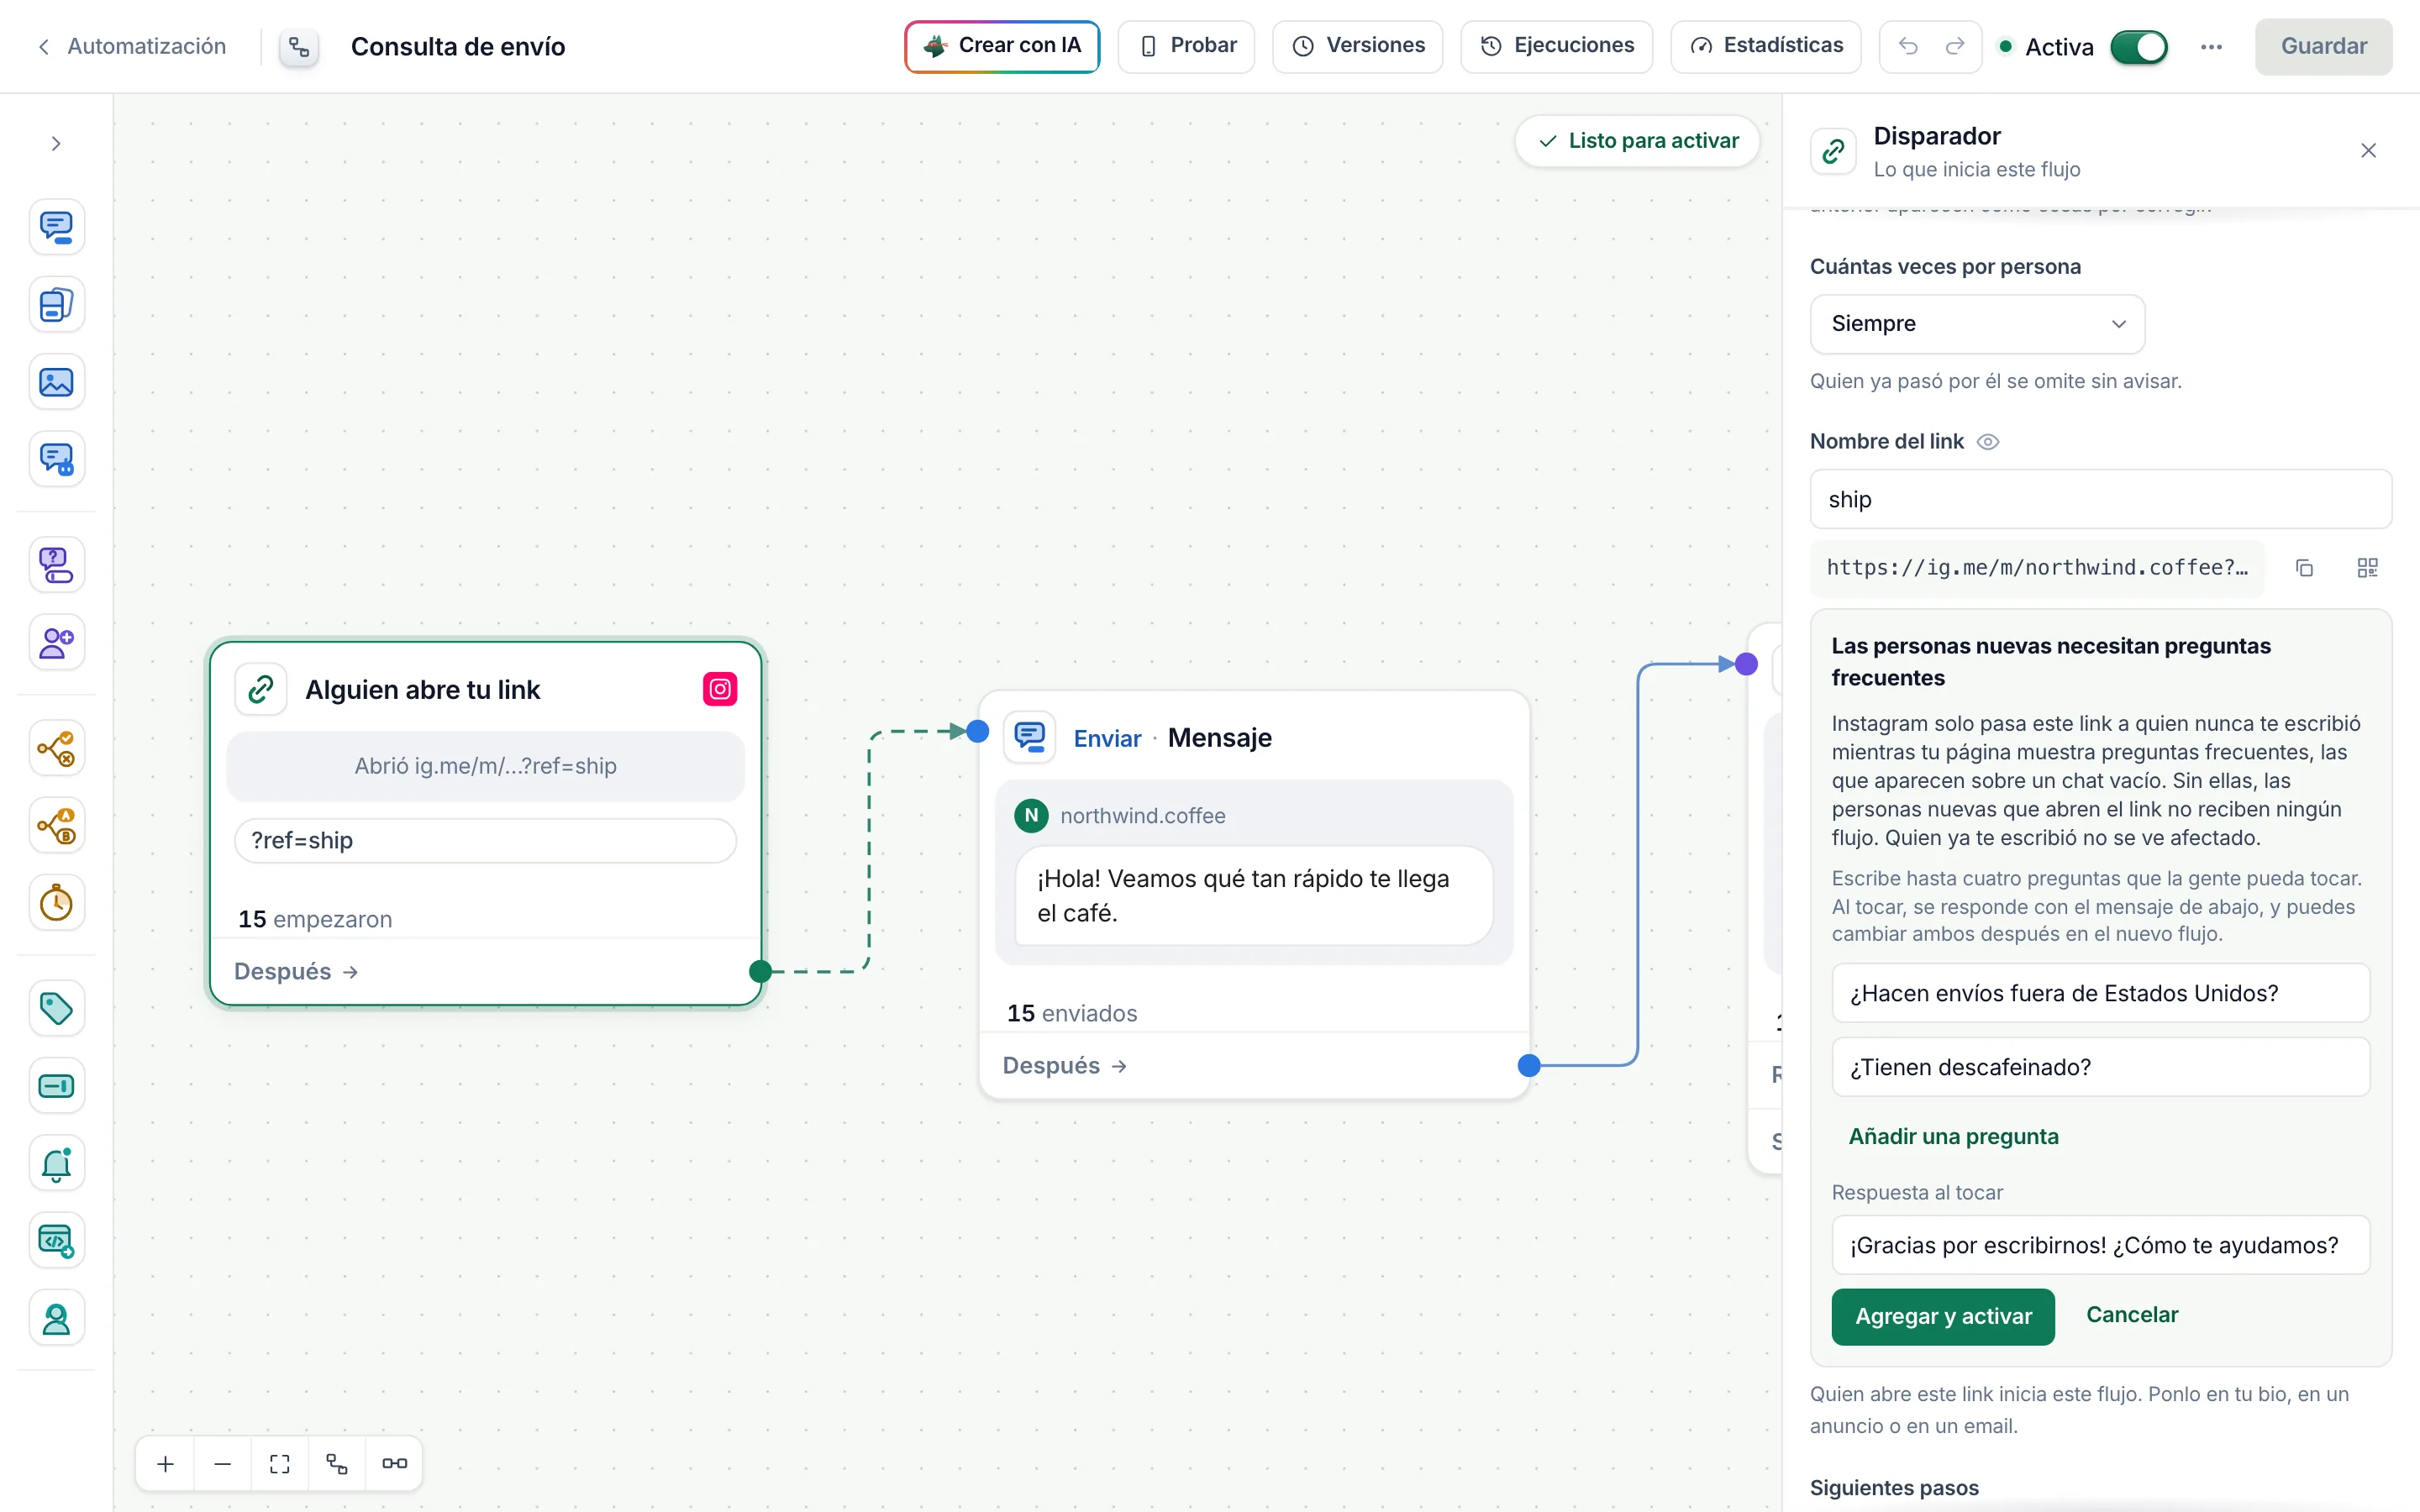Click the 'Listo para activar' status pill
The height and width of the screenshot is (1512, 2420).
pos(1638,141)
